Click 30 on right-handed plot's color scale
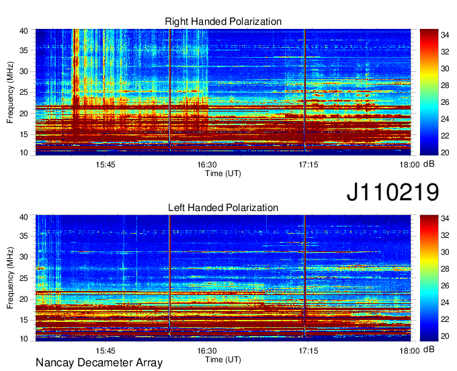This screenshot has height=371, width=457. point(445,69)
